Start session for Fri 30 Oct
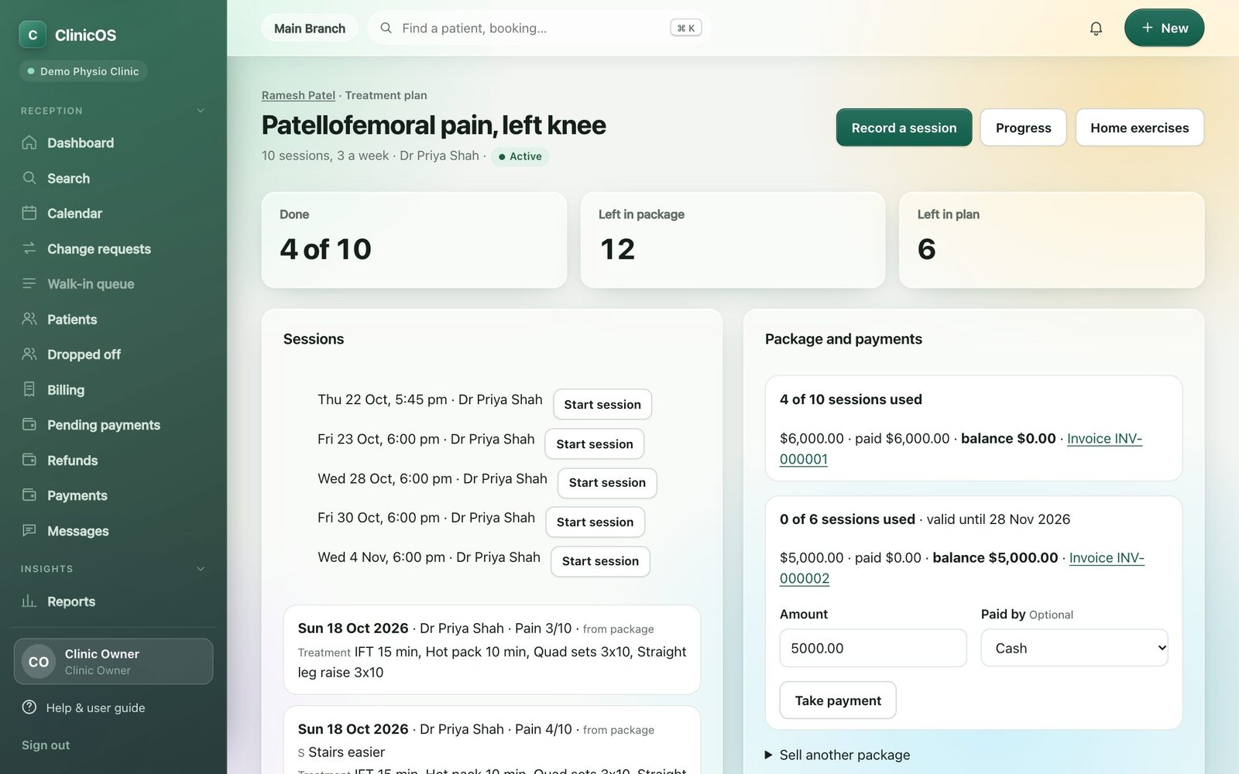The width and height of the screenshot is (1239, 774). coord(595,522)
